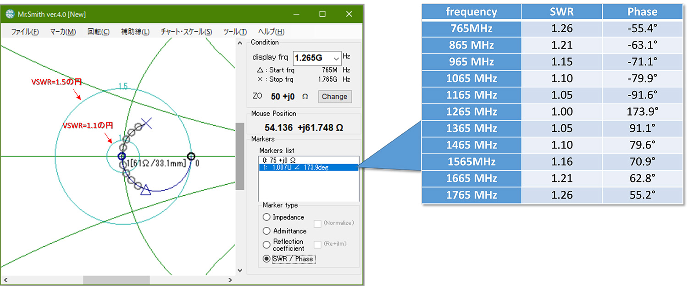
Task: Open the 補助線(L) menu
Action: coord(135,32)
